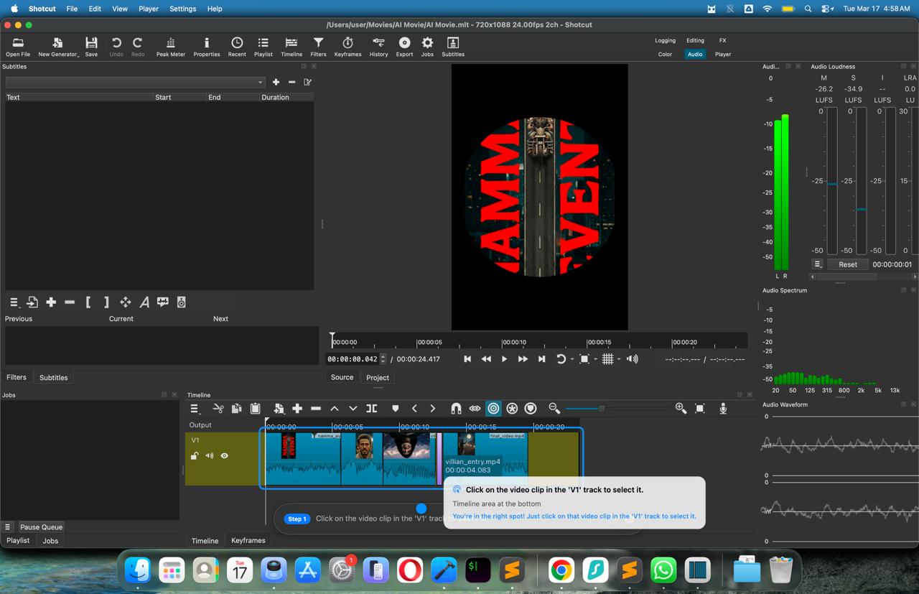
Task: Toggle the V1 track lock
Action: pos(194,455)
